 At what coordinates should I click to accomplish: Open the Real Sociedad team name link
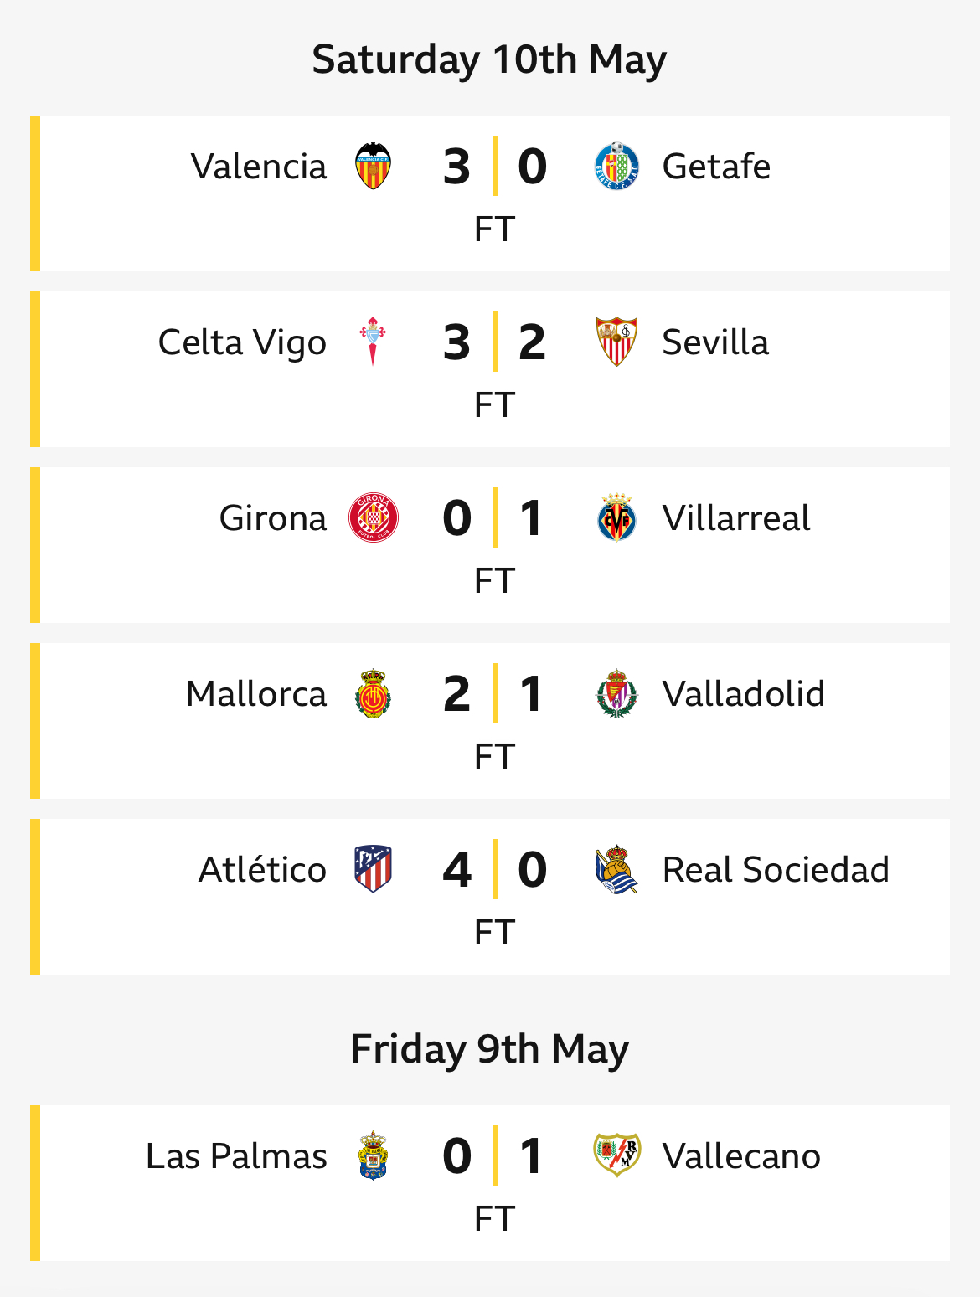pyautogui.click(x=776, y=869)
